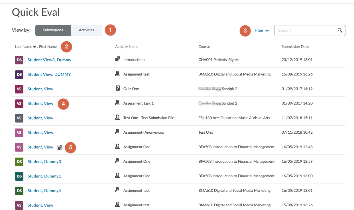Click the Introductions activity name
The width and height of the screenshot is (354, 210).
coord(134,60)
